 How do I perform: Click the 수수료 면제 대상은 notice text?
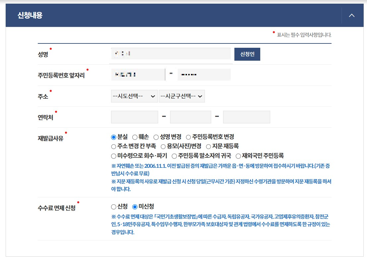tap(220, 224)
